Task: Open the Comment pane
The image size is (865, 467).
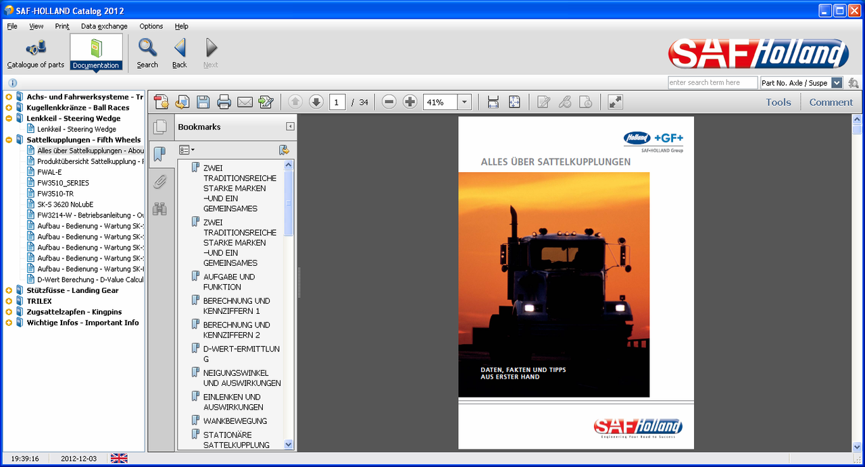Action: coord(831,103)
